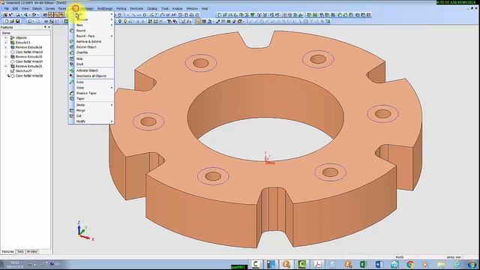This screenshot has width=480, height=270.
Task: Pin the Features panel
Action: 45,27
